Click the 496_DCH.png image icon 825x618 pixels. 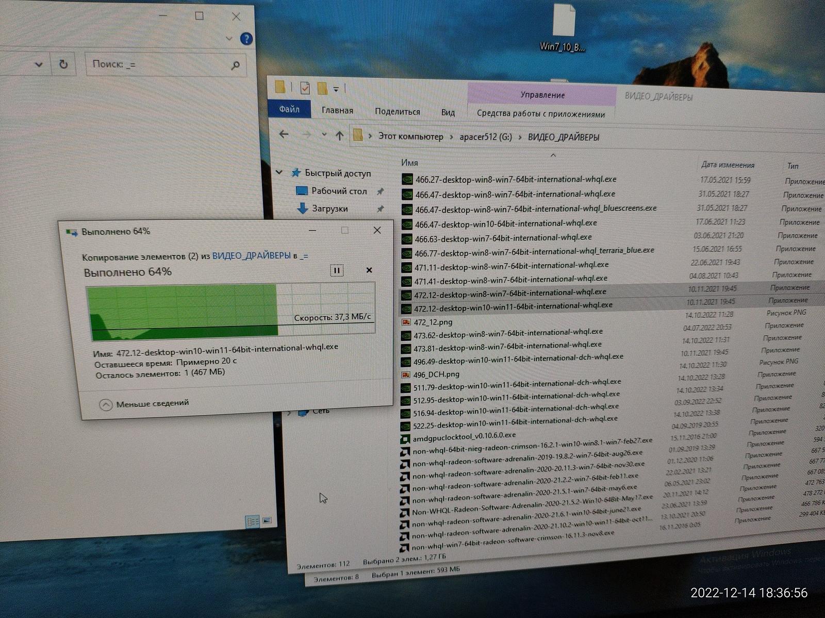click(405, 374)
